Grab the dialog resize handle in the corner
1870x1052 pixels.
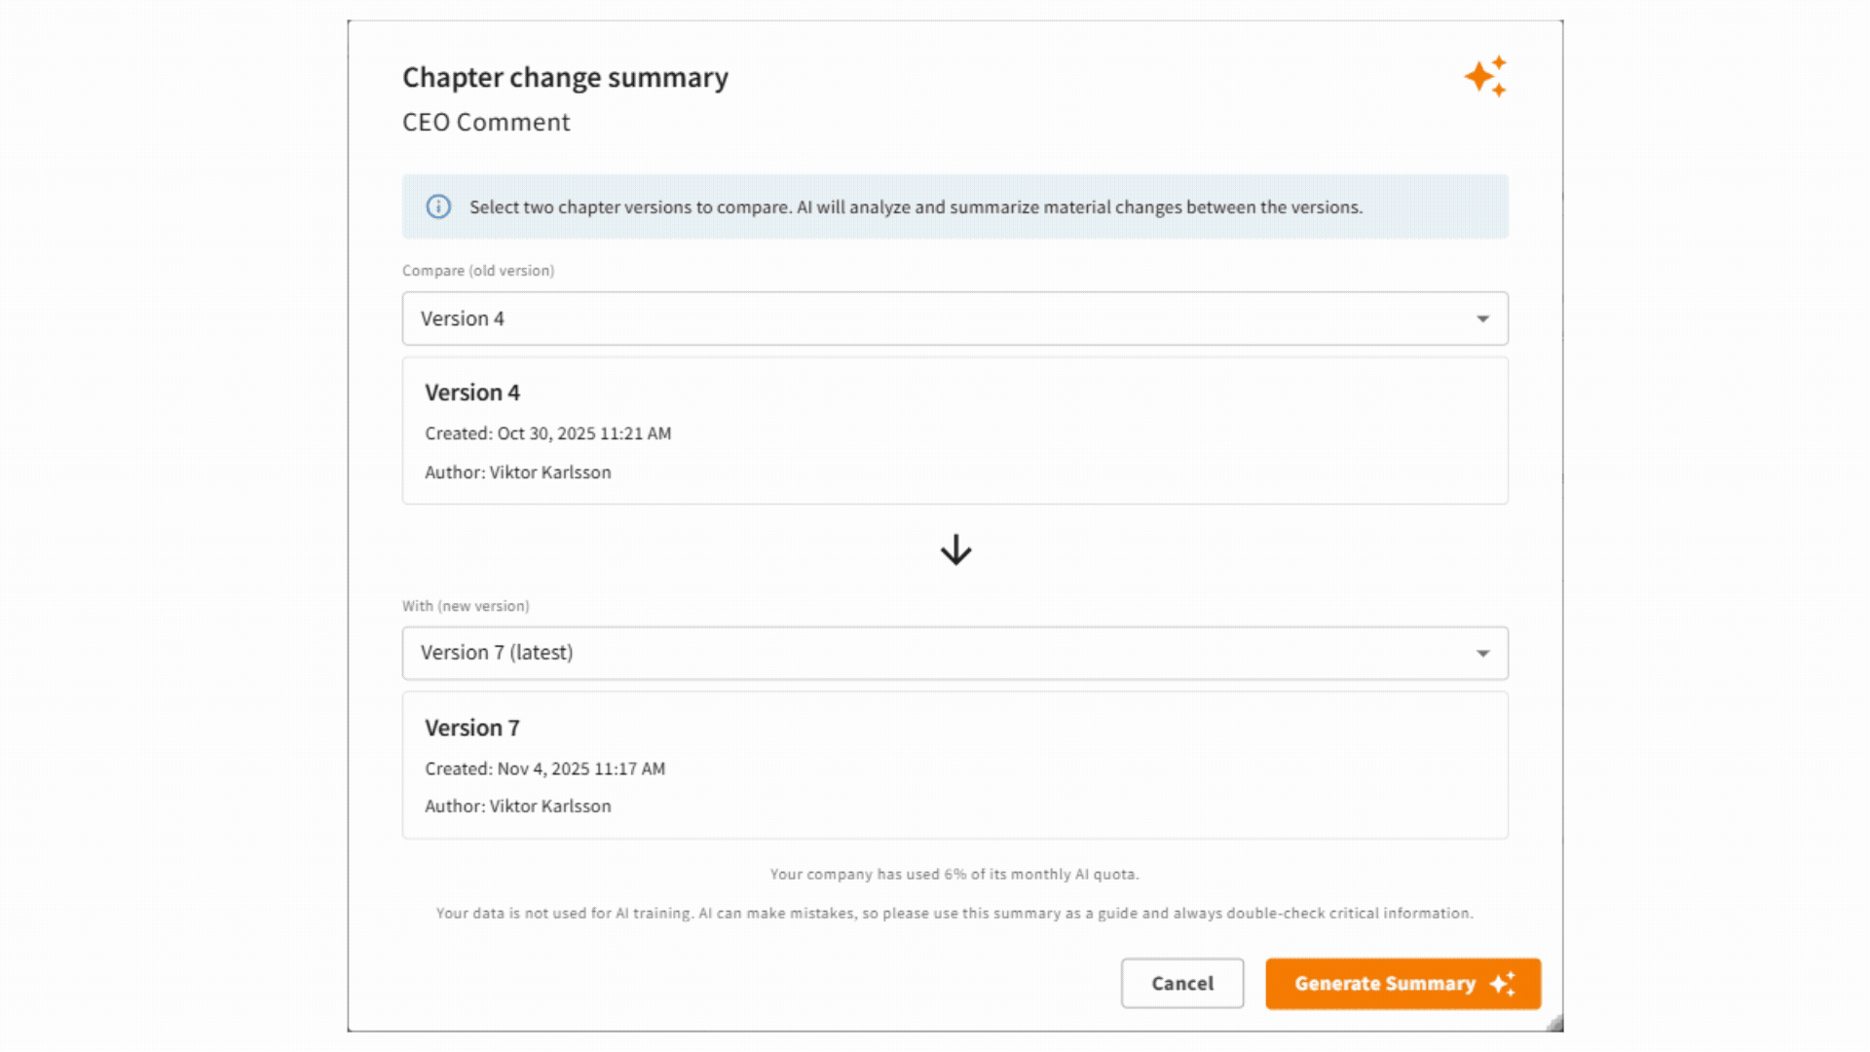(1554, 1023)
